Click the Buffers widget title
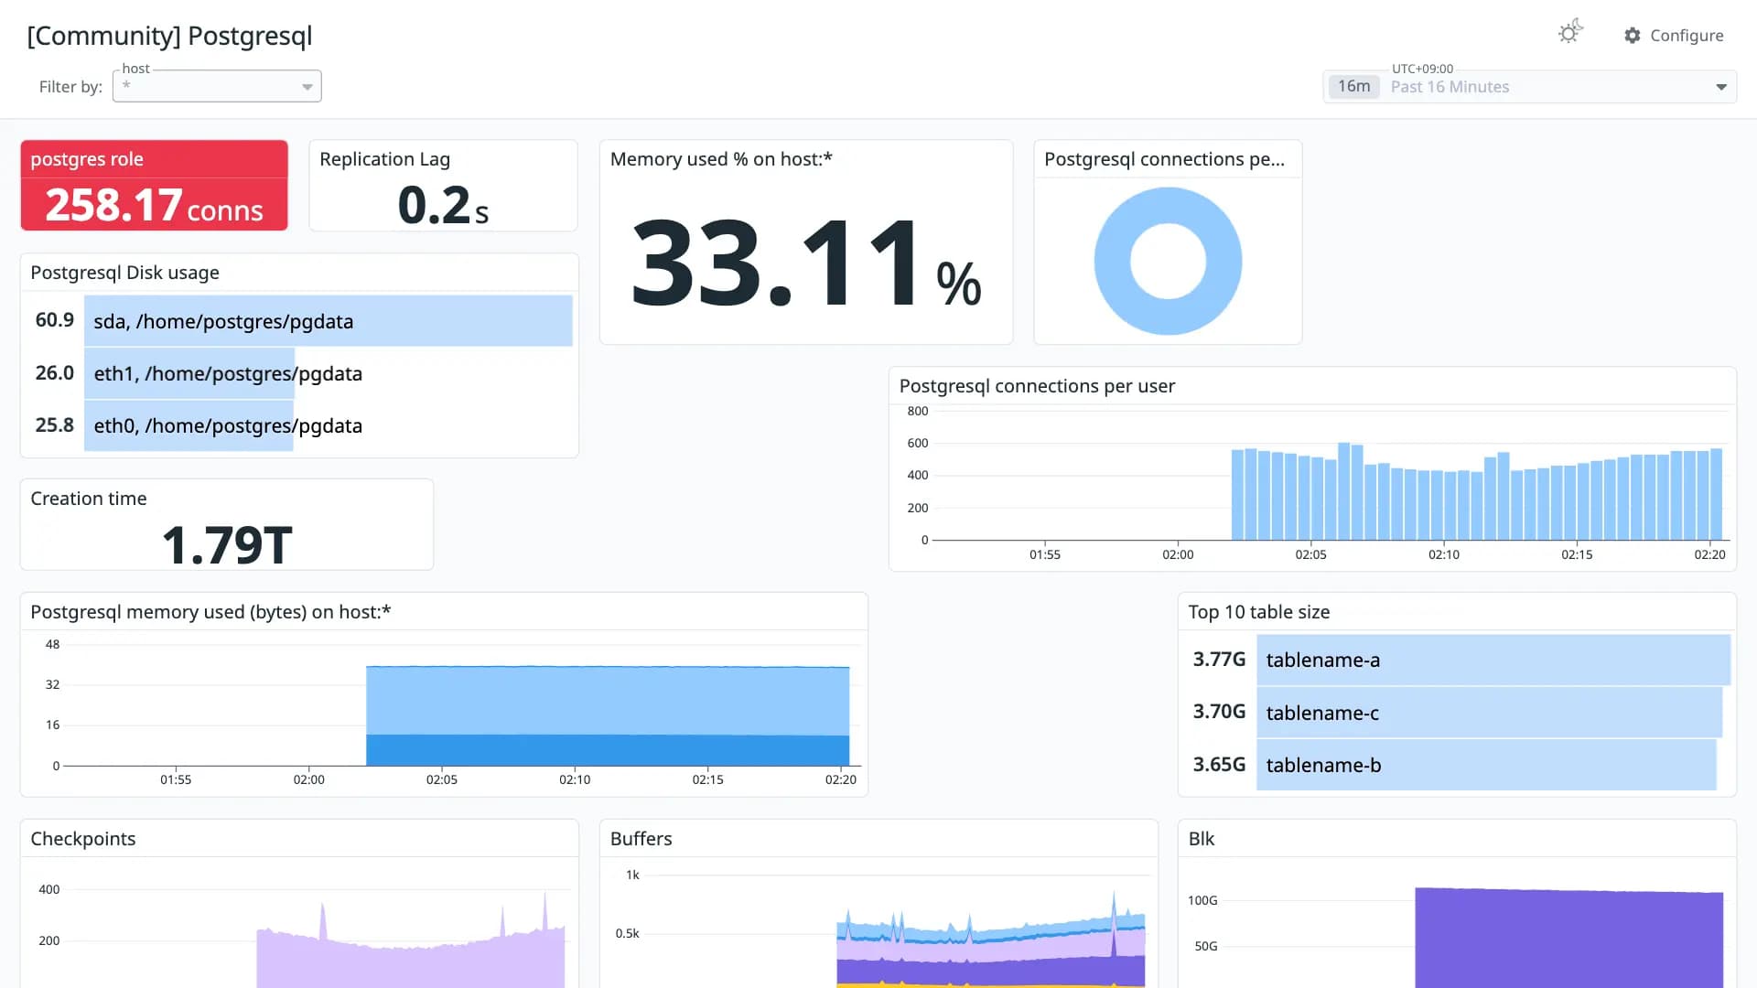Image resolution: width=1757 pixels, height=988 pixels. point(641,839)
